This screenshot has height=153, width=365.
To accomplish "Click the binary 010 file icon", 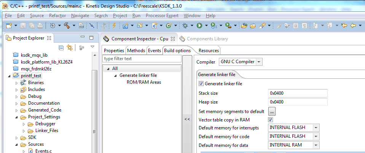I will (x=81, y=25).
